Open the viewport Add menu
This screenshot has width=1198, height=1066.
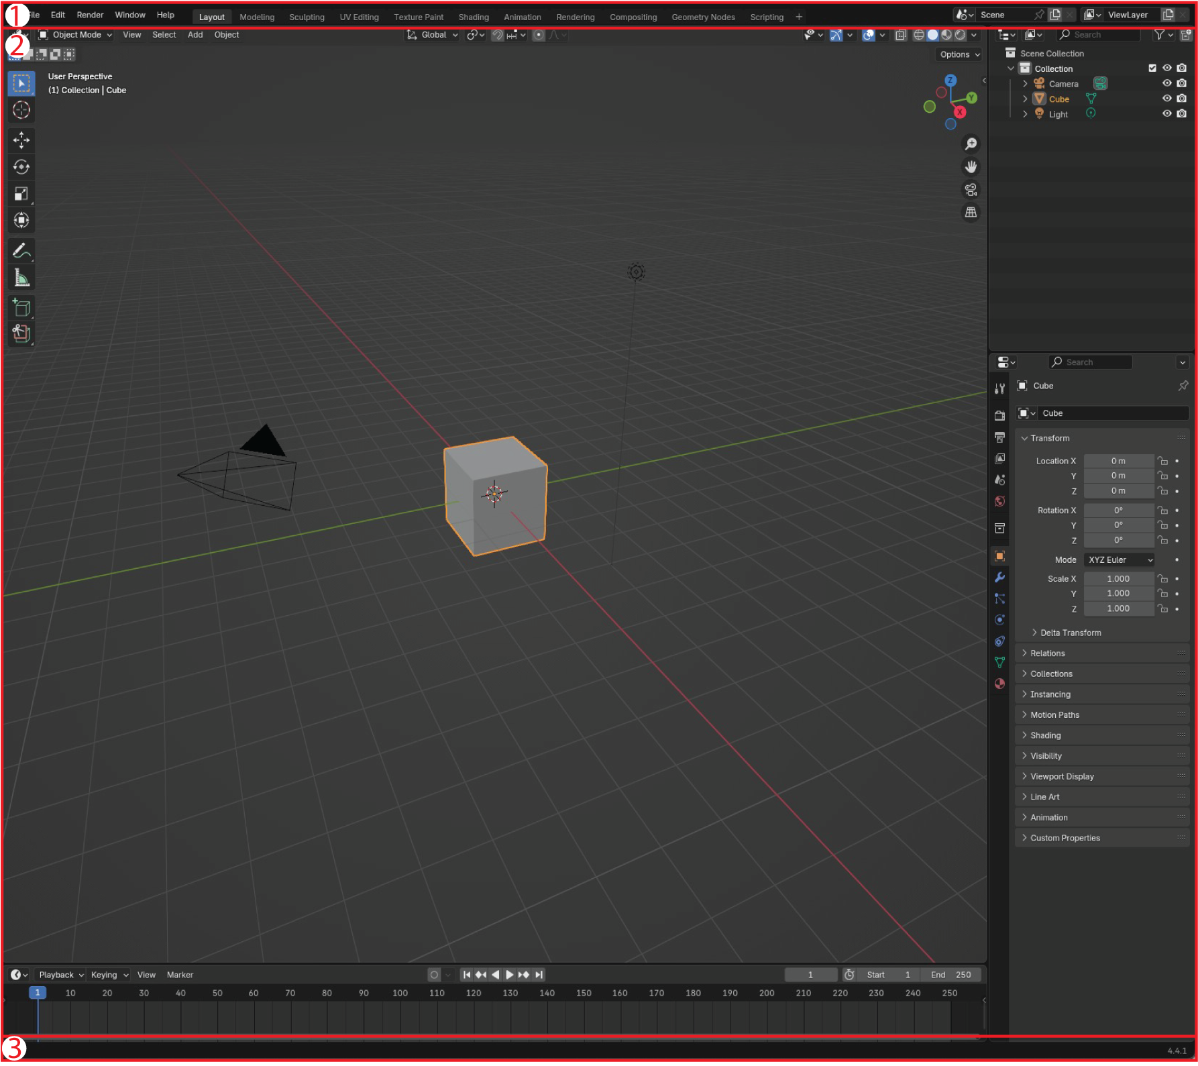coord(195,35)
